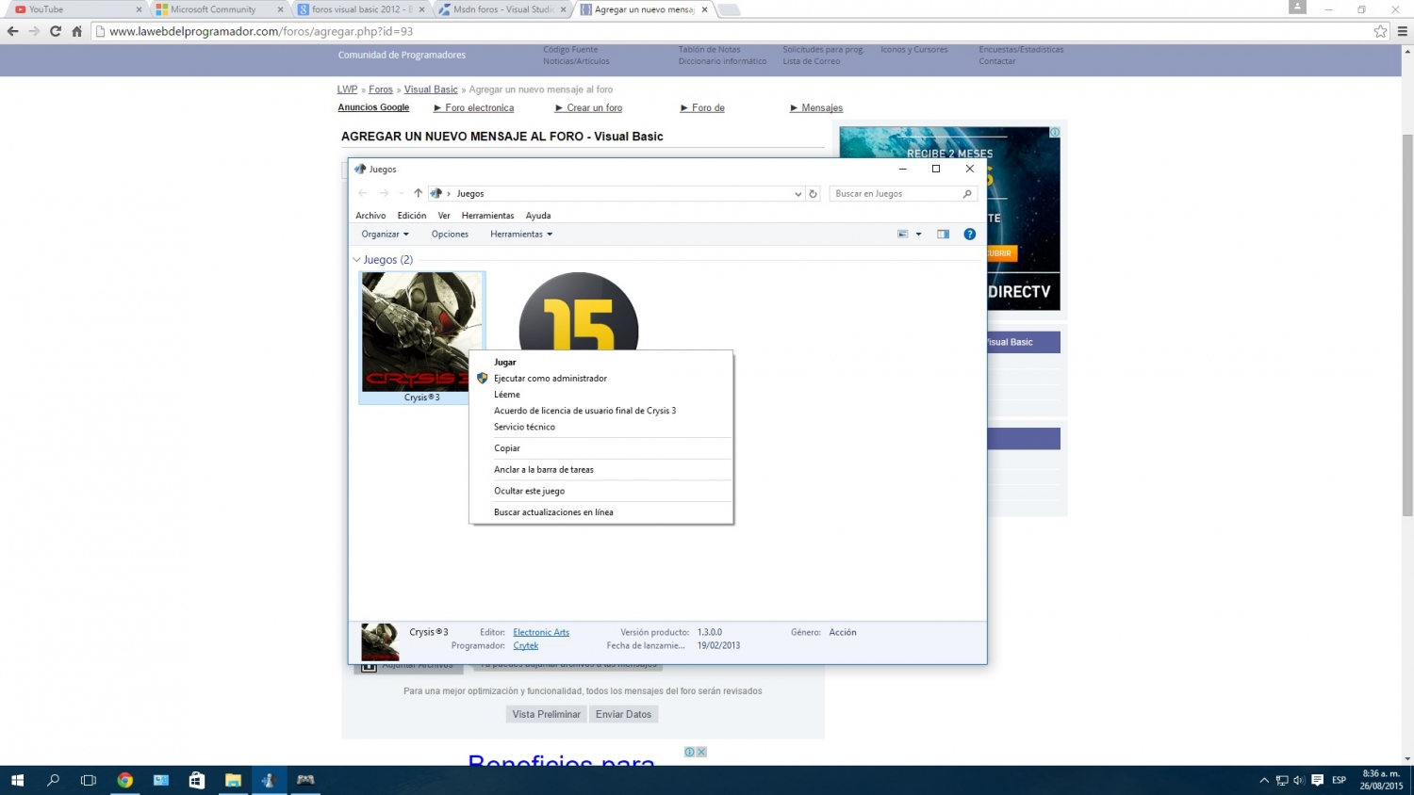Open the Foro electronica ad link
1414x795 pixels.
tap(480, 108)
